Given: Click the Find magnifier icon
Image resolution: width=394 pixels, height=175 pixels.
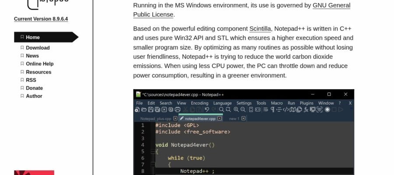Looking at the screenshot, I should pos(222,109).
